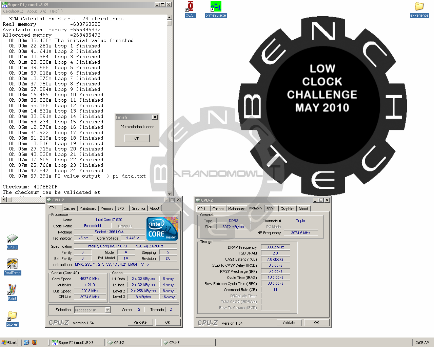Click the Intel Core i7 logo in CPU-Z
Screen dimensions: 434x347
coord(162,229)
